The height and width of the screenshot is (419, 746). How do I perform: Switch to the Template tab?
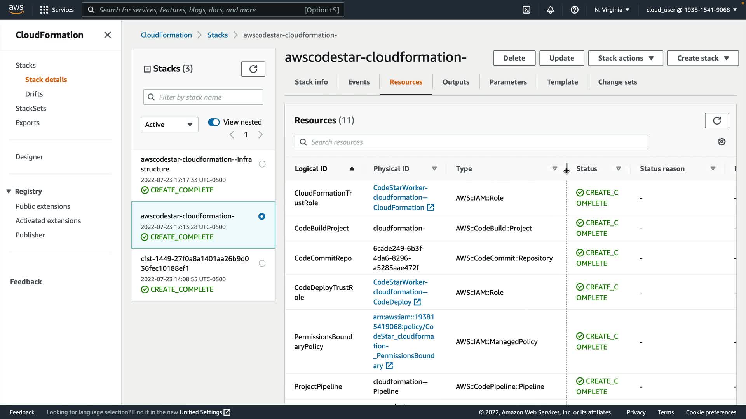click(x=562, y=82)
